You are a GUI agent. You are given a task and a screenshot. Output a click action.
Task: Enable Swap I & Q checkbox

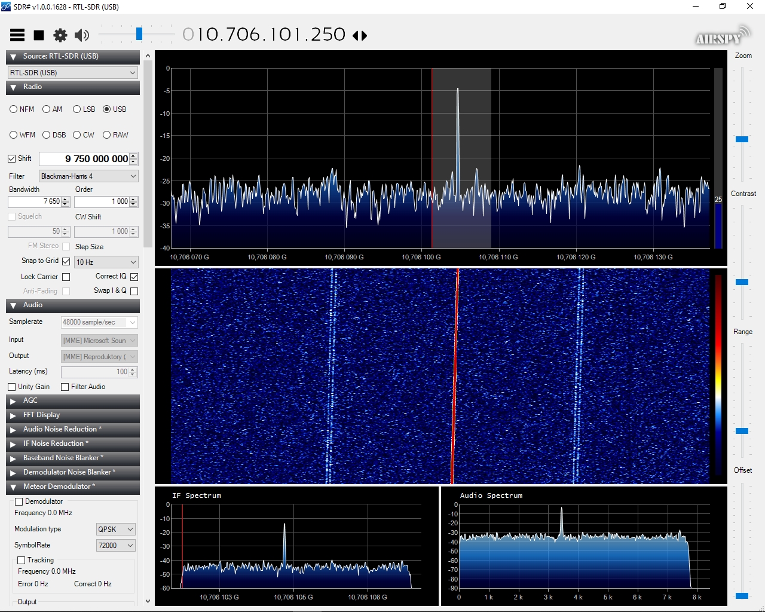(134, 291)
